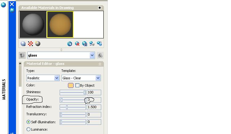The width and height of the screenshot is (231, 134).
Task: Click the Opacity value field showing 3
Action: click(x=94, y=100)
